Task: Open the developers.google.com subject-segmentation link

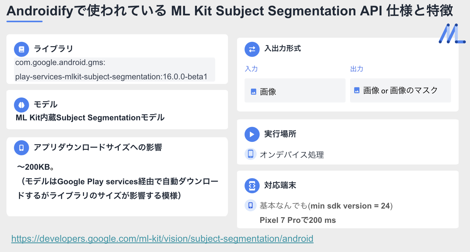Action: point(162,239)
